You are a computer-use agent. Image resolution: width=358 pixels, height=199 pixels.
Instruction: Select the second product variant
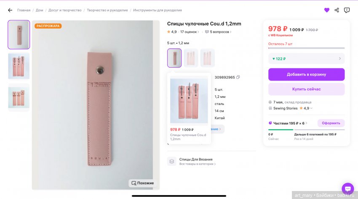point(191,58)
